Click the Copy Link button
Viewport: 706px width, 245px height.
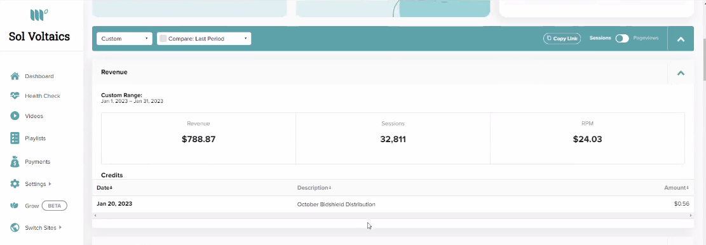point(562,39)
